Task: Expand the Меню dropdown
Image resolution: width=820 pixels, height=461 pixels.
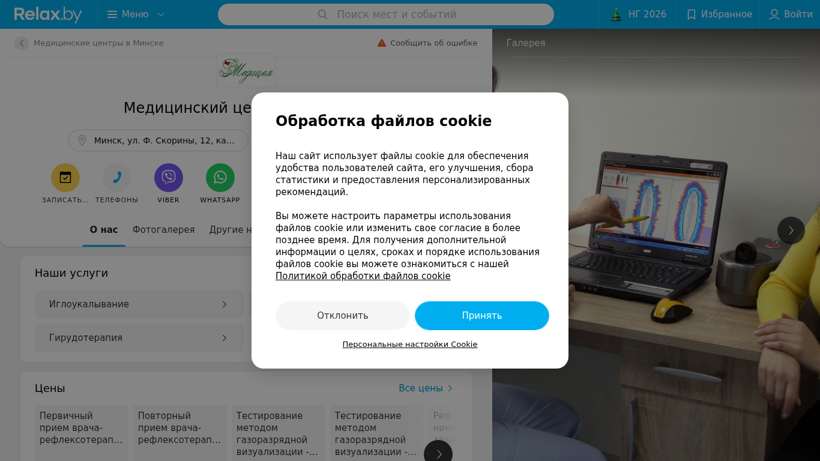Action: click(136, 14)
